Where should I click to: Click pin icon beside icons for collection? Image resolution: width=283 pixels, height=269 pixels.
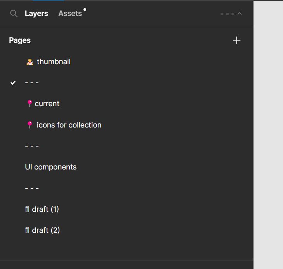(x=30, y=125)
